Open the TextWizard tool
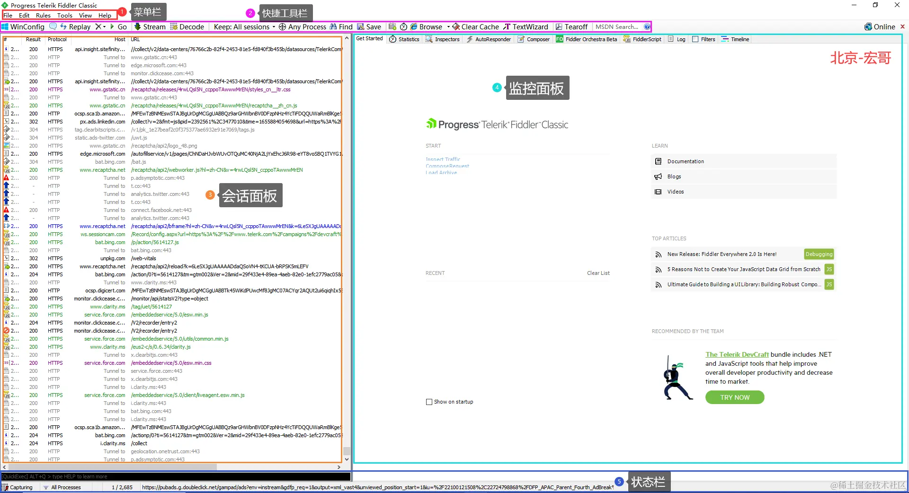This screenshot has width=909, height=493. (x=526, y=27)
